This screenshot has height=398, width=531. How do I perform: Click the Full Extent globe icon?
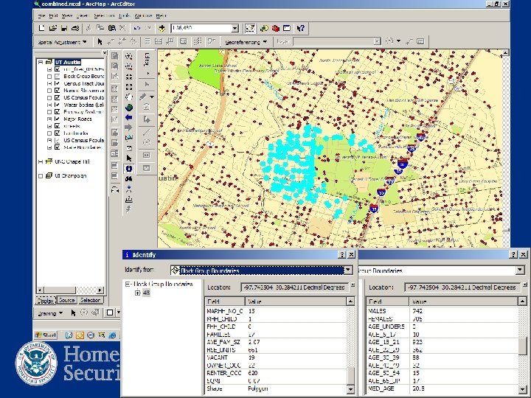[128, 108]
